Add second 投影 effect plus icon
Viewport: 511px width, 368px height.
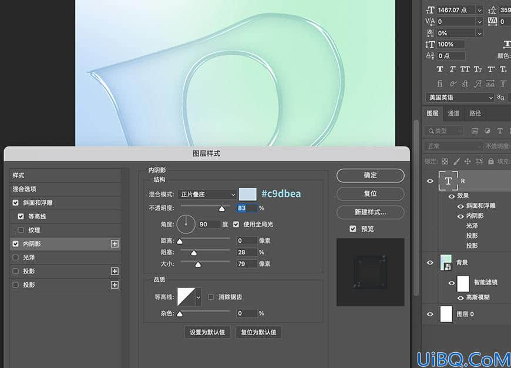pos(115,285)
